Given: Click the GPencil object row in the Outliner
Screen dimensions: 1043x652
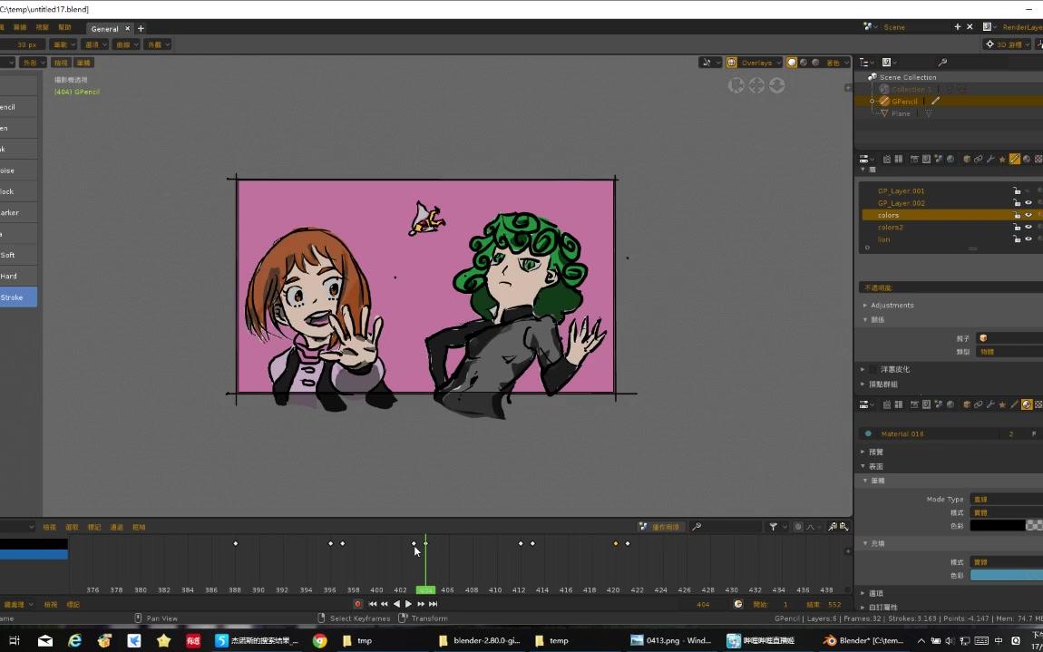Looking at the screenshot, I should click(x=948, y=102).
